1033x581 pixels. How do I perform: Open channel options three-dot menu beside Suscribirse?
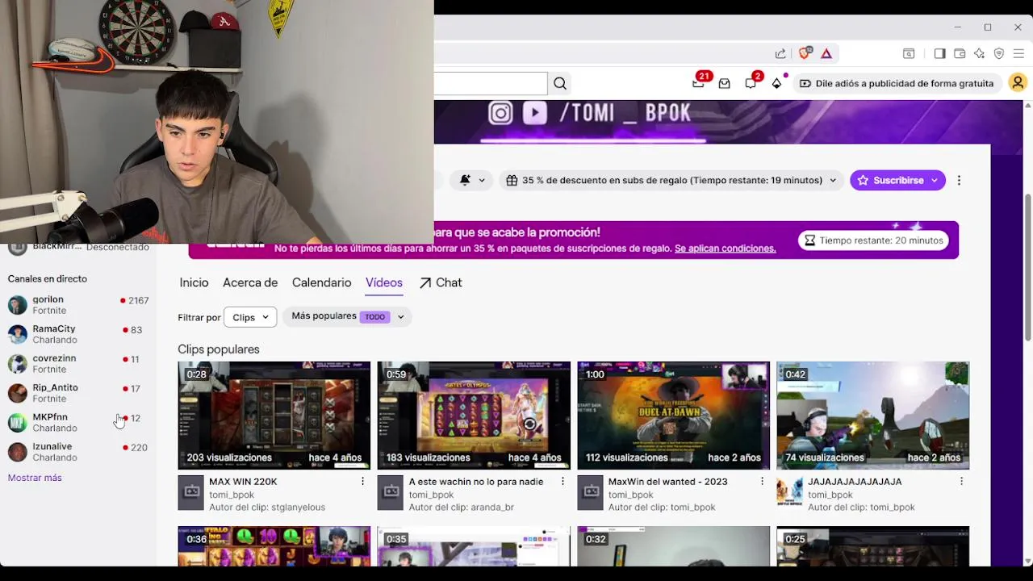click(959, 180)
